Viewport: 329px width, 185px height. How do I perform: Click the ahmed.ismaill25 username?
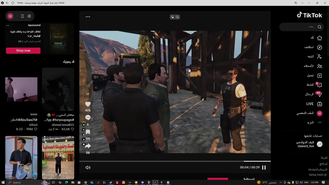pyautogui.click(x=63, y=125)
